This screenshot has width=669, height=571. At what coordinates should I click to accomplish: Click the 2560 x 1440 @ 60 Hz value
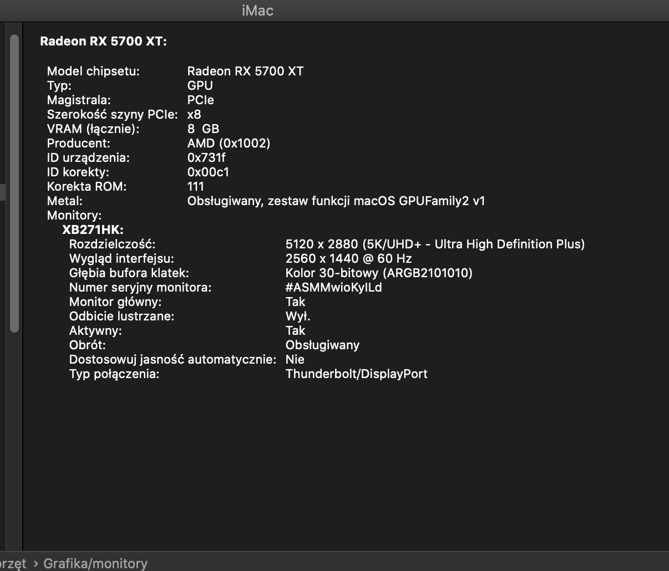click(348, 258)
